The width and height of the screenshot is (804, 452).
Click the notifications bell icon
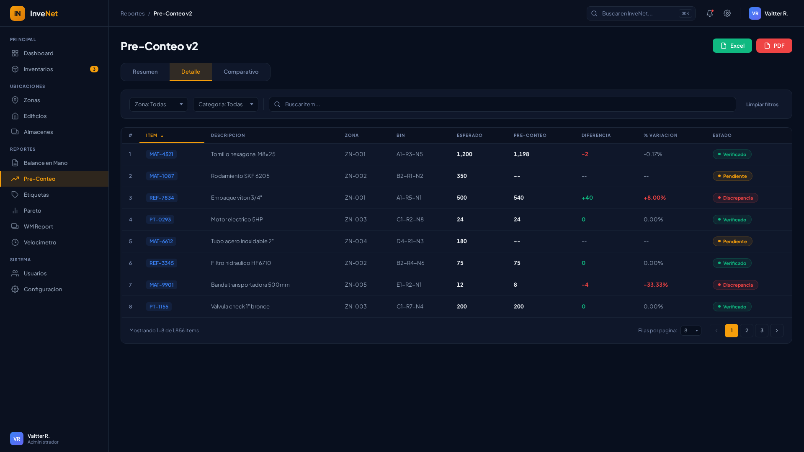click(709, 13)
